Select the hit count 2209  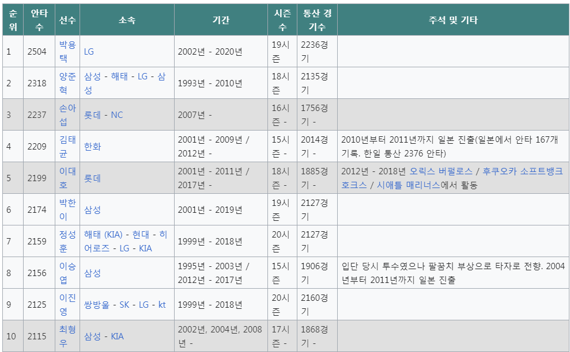37,146
